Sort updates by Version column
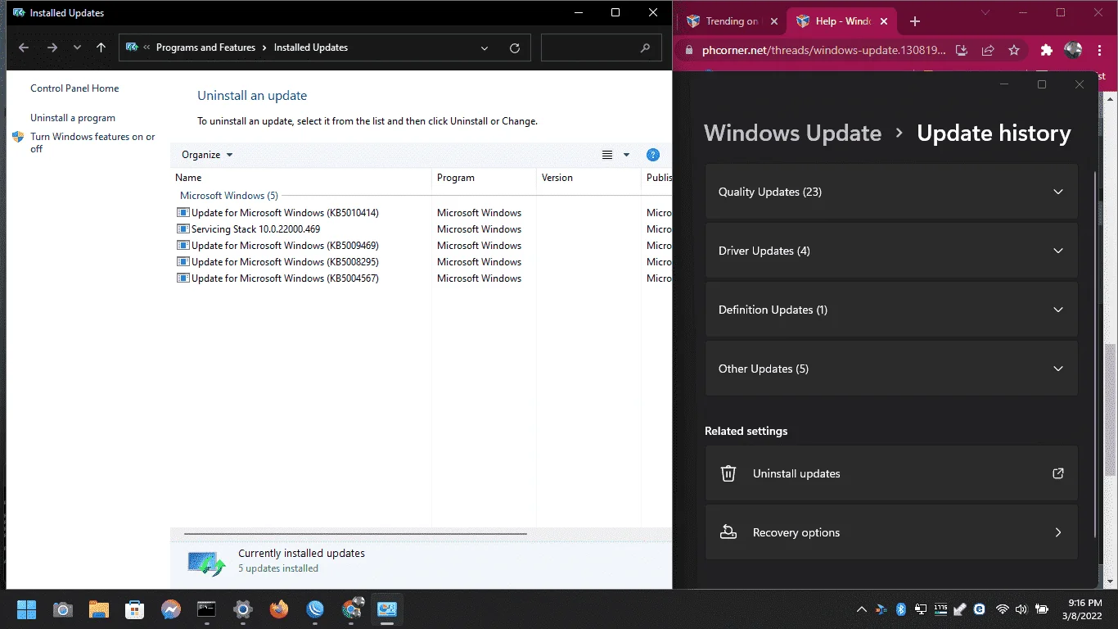 point(588,178)
